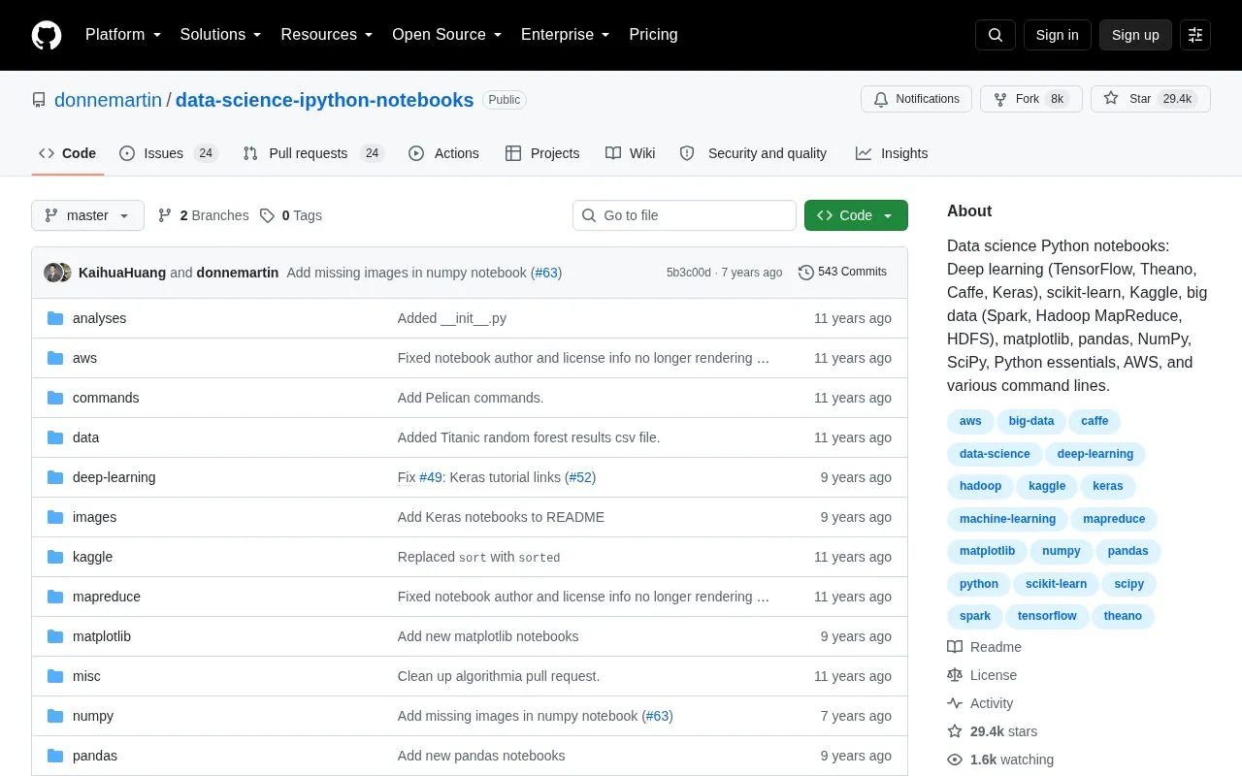Switch to the Pull requests tab
Screen dimensions: 1242x776
tap(313, 153)
